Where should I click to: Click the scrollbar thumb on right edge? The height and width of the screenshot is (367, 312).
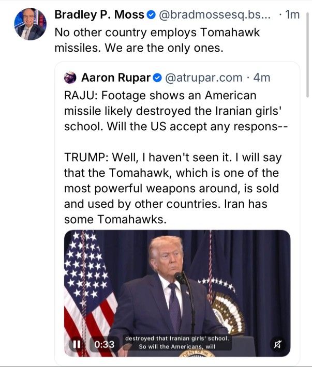pos(307,55)
